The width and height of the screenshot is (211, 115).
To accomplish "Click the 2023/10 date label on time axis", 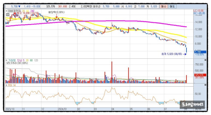I will (10, 109).
